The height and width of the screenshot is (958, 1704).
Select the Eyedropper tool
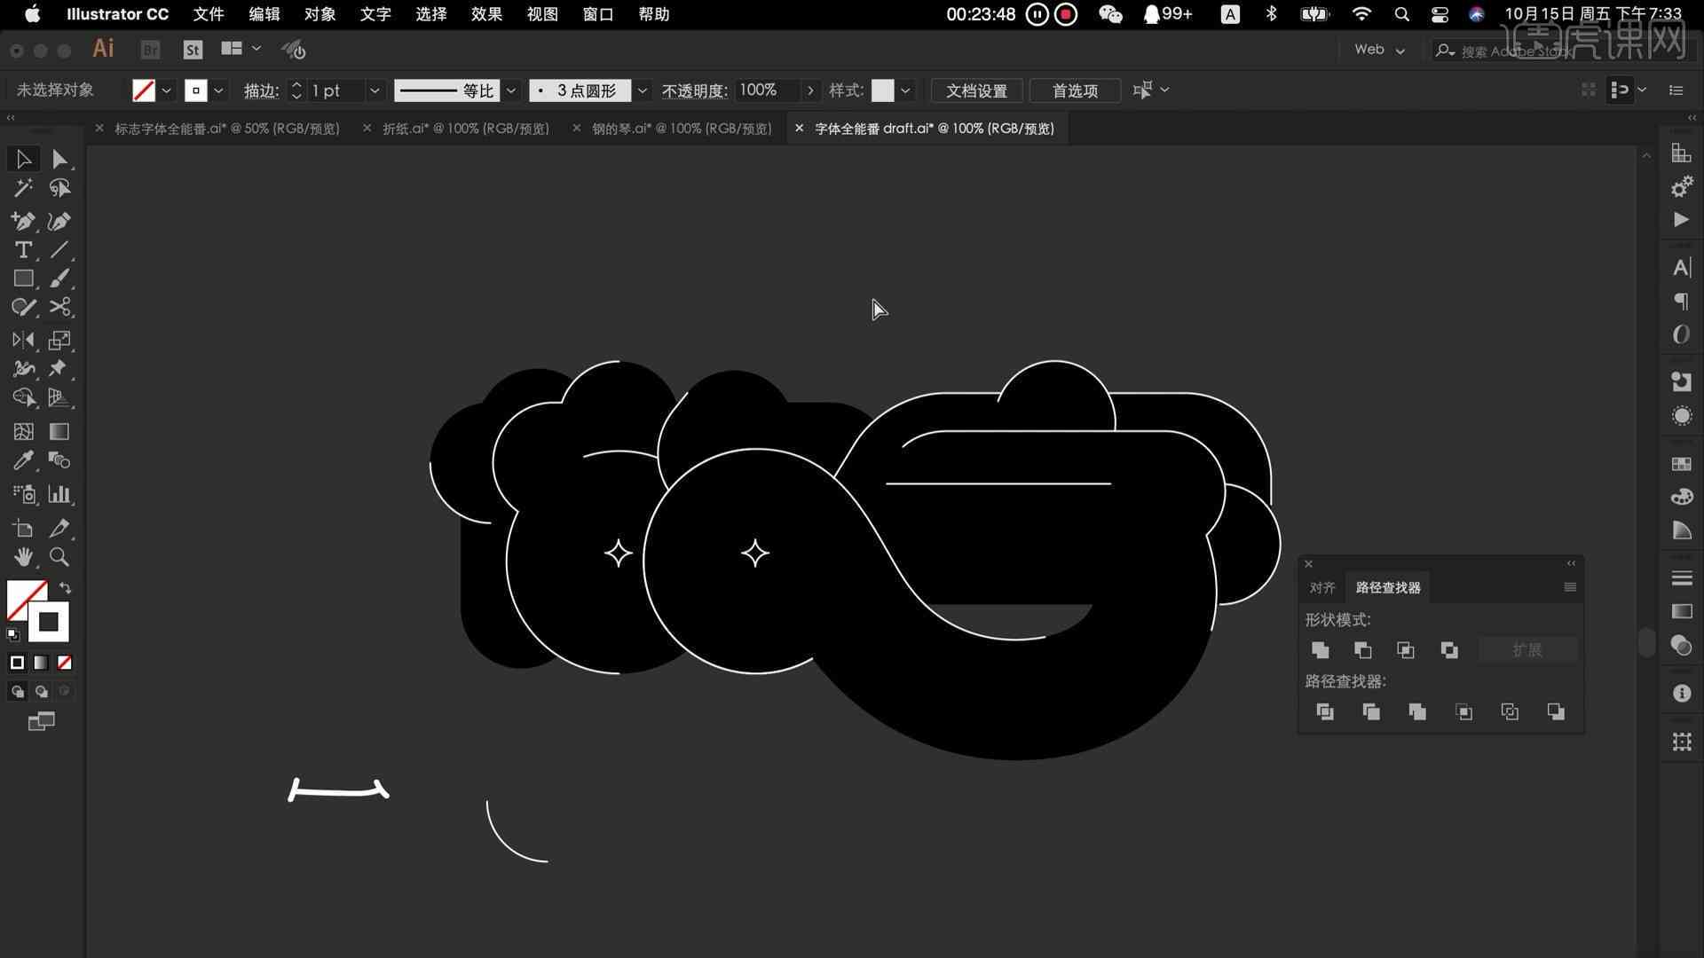[x=23, y=459]
